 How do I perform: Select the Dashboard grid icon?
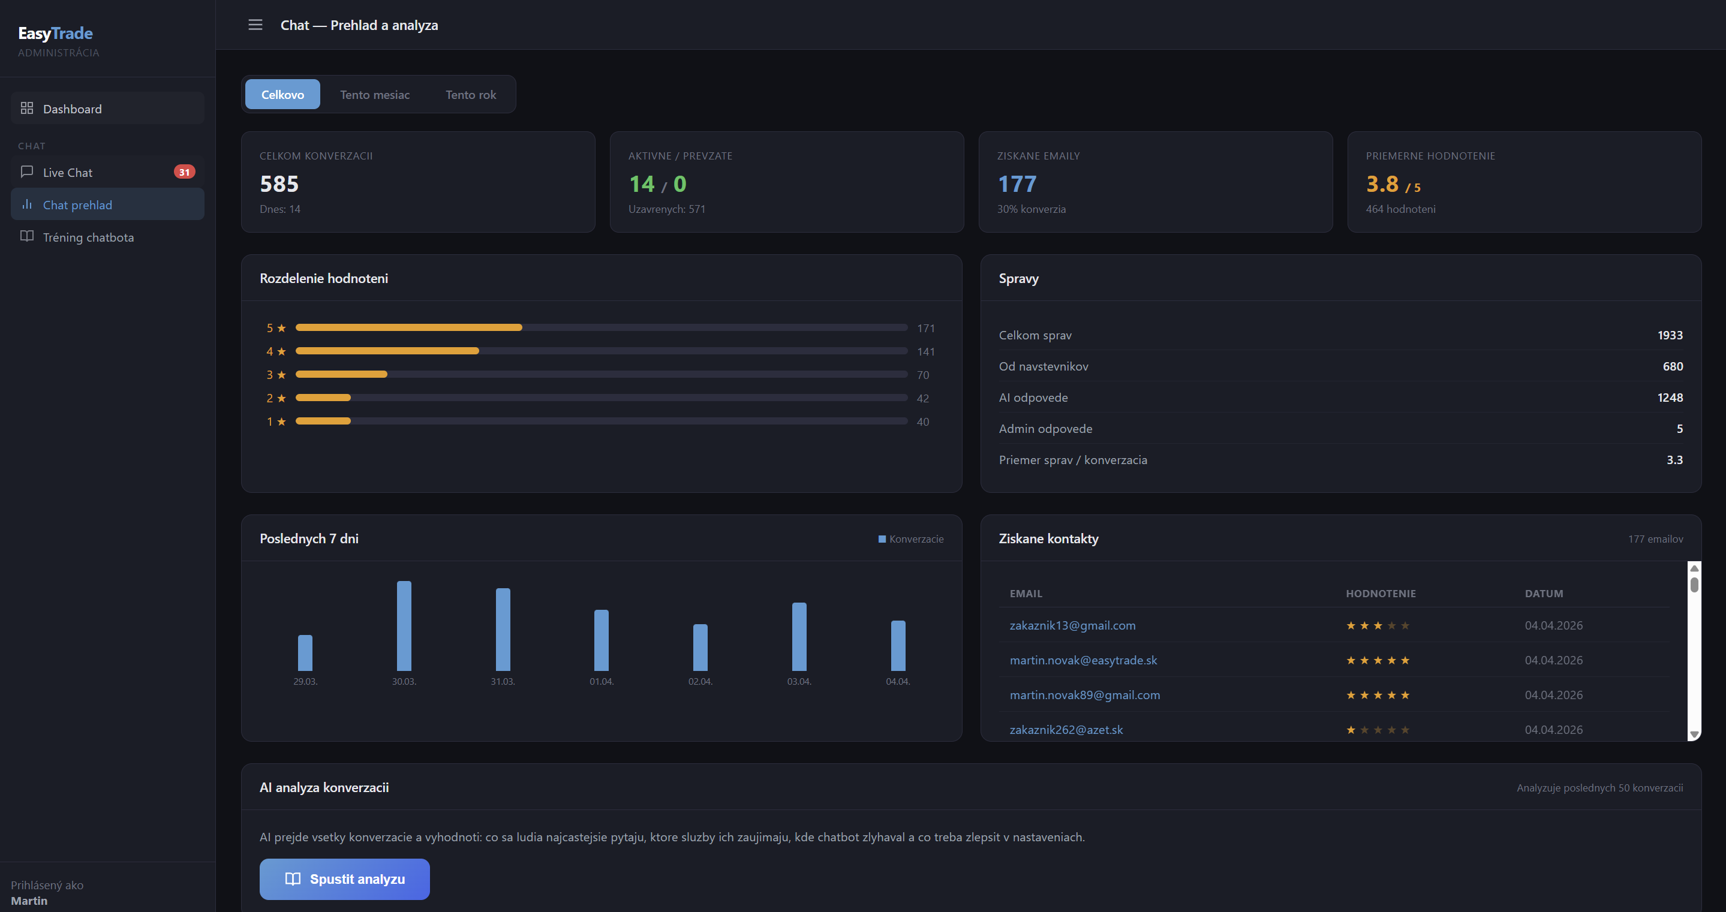click(x=27, y=107)
